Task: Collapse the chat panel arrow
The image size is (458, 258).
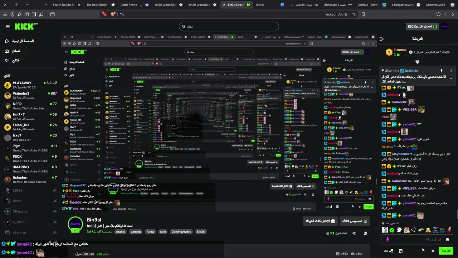Action: [382, 39]
